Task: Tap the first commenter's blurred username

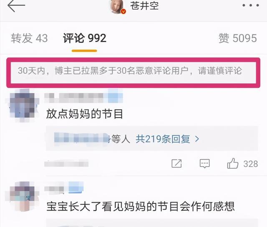Action: point(83,98)
